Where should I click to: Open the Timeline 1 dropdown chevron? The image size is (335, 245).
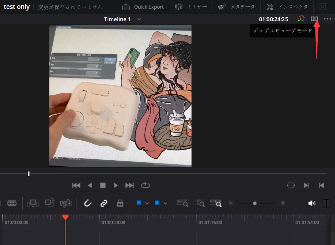[x=139, y=19]
